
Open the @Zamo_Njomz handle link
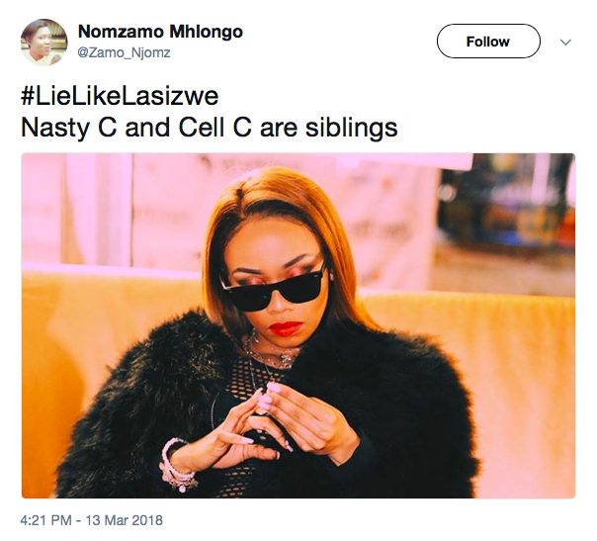click(125, 52)
